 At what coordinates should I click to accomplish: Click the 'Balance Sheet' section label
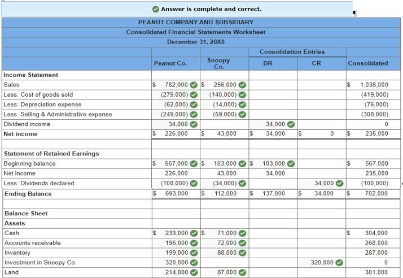pyautogui.click(x=26, y=214)
